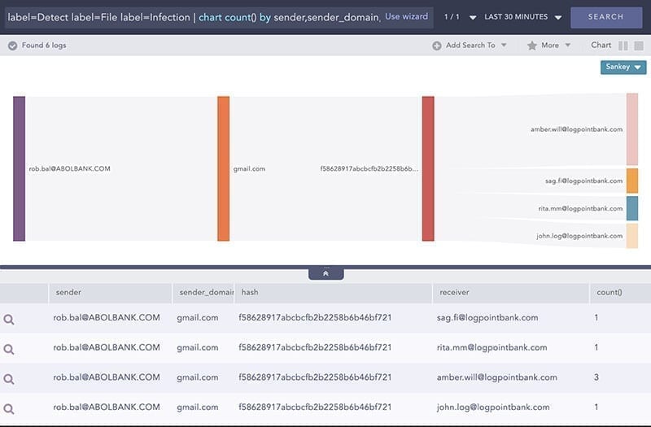Click gmail.com cell in john.log row
The height and width of the screenshot is (427, 651).
tap(197, 407)
